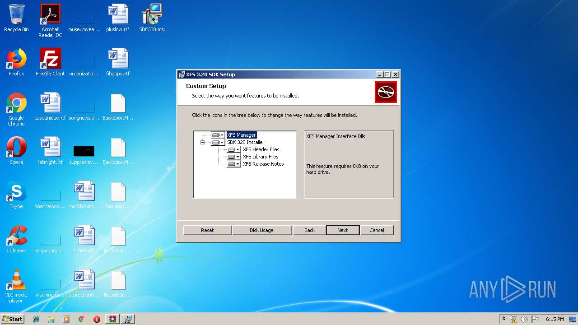Select the museumyea... desktop file
The height and width of the screenshot is (325, 578).
point(84,23)
